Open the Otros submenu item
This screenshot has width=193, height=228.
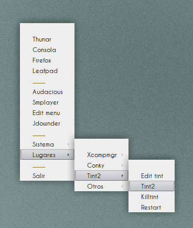[101, 186]
